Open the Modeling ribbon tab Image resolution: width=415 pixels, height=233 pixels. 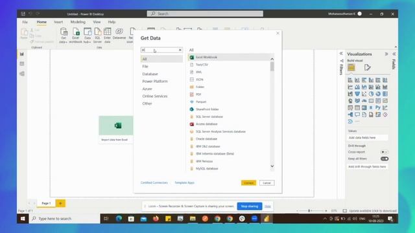tap(78, 22)
